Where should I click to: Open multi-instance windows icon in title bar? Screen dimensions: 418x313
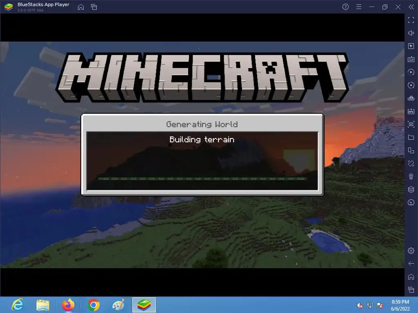pyautogui.click(x=94, y=7)
